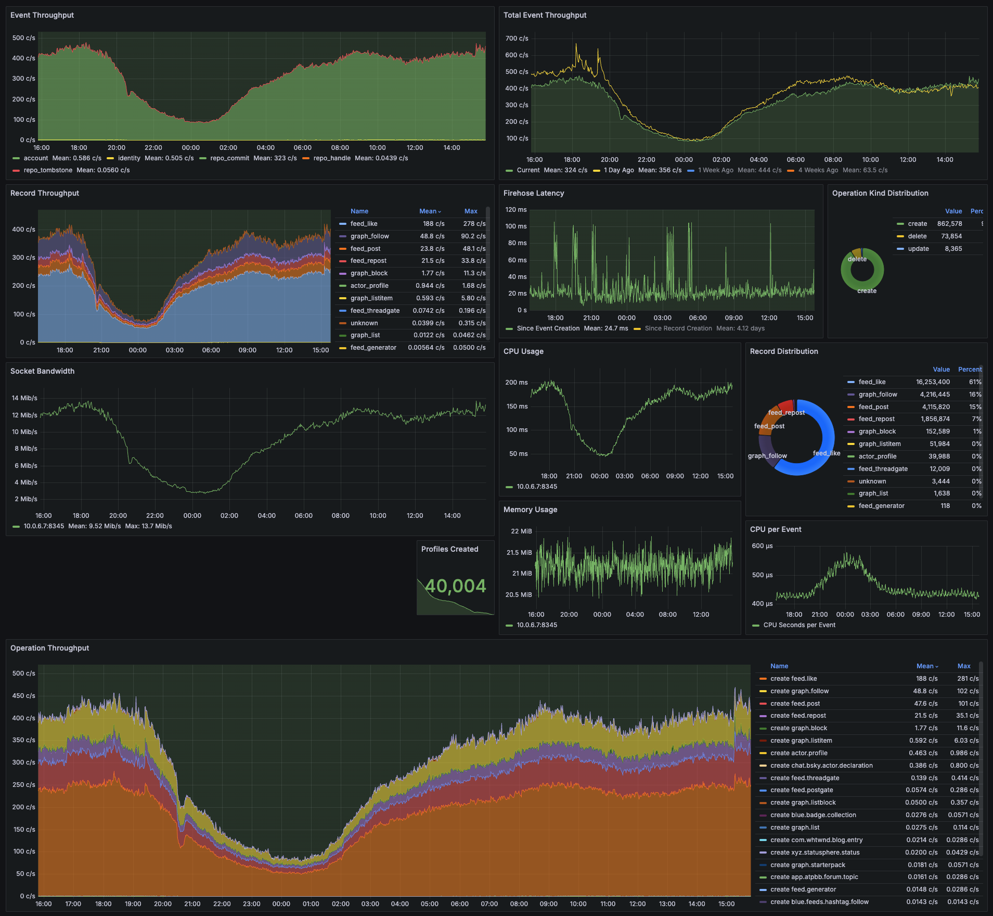The height and width of the screenshot is (916, 993).
Task: Click the 'create feed.like' series icon in Operation Throughput
Action: [763, 678]
